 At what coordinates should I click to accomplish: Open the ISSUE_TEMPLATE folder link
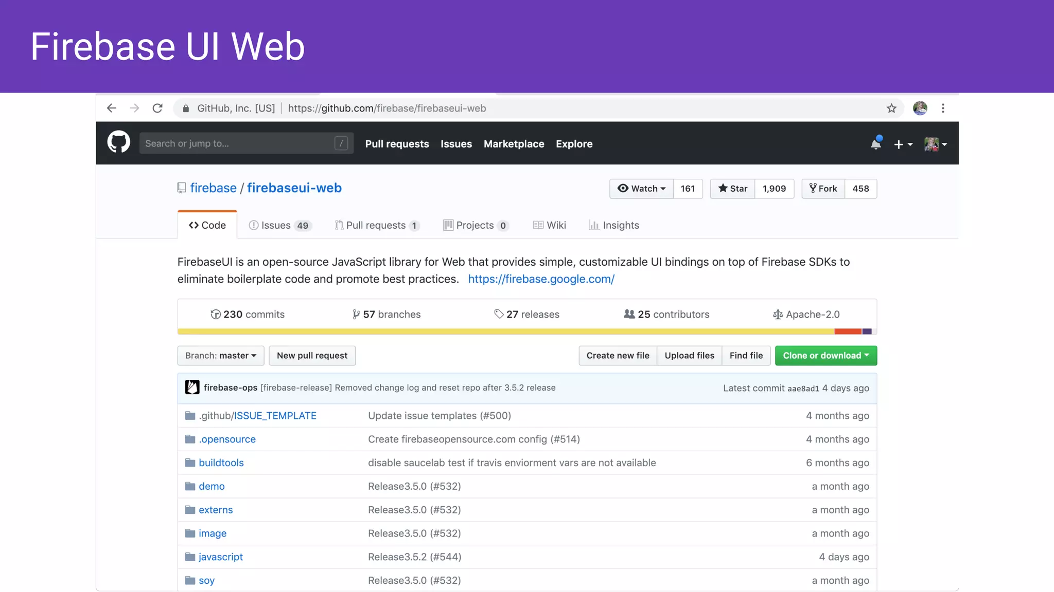pyautogui.click(x=275, y=416)
